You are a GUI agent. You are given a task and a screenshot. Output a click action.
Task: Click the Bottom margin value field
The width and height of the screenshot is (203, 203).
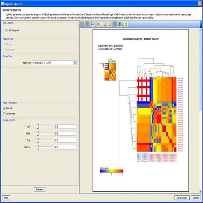[x=66, y=147]
